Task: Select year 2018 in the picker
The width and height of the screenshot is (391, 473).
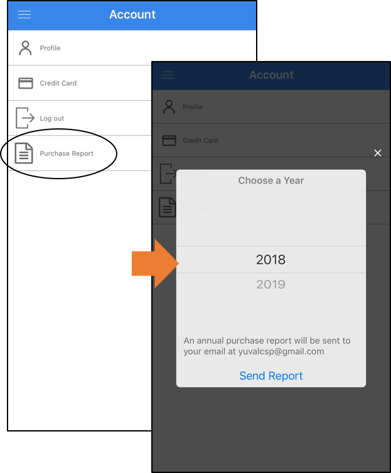Action: [x=271, y=260]
